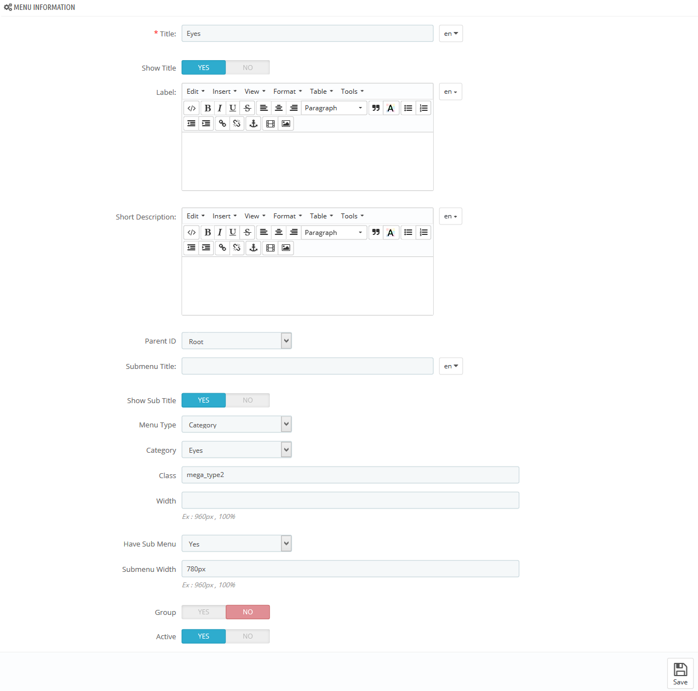Click source code icon in Short Description editor
The width and height of the screenshot is (698, 691).
(x=191, y=233)
